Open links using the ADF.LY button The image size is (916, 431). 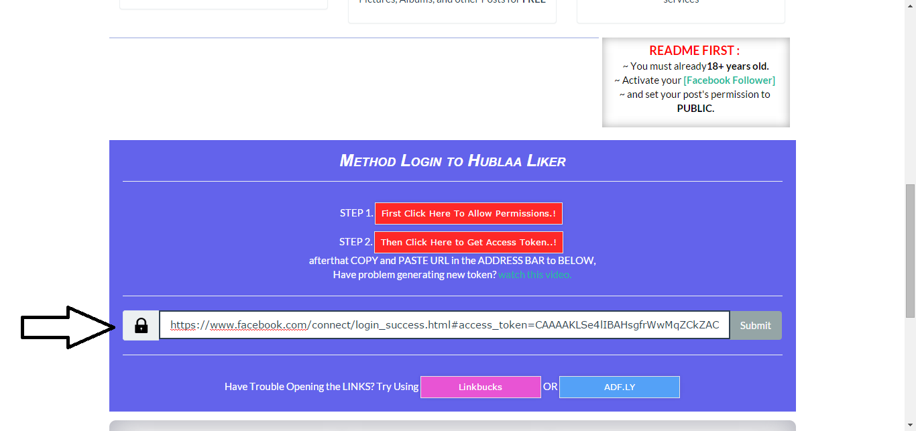619,387
